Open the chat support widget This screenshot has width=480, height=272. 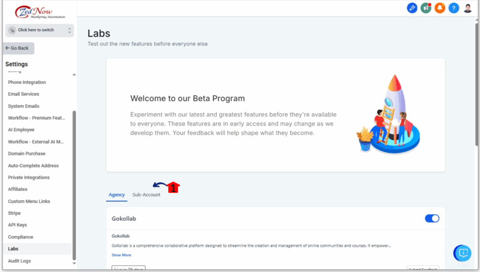coord(462,253)
